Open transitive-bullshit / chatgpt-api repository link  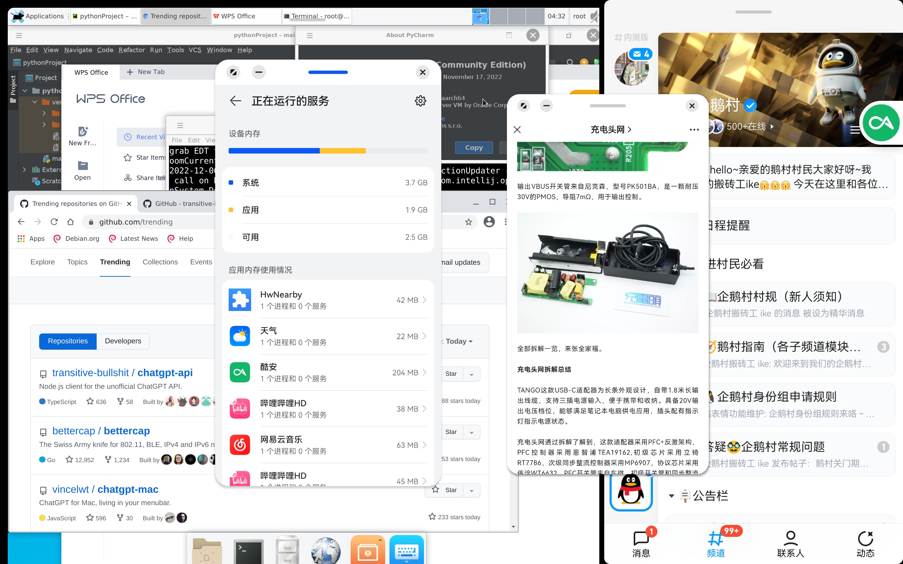pos(122,372)
